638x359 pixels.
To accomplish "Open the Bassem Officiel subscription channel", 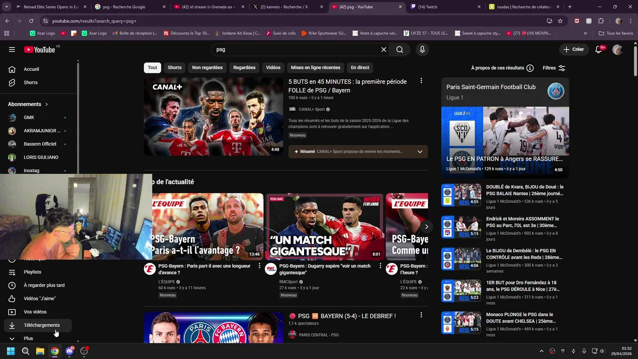I will 39,144.
